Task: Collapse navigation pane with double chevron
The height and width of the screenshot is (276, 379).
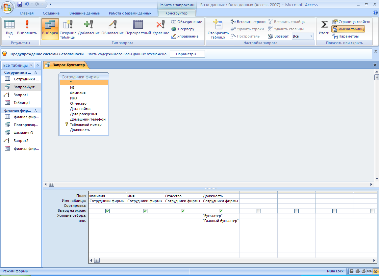Action: click(38, 65)
